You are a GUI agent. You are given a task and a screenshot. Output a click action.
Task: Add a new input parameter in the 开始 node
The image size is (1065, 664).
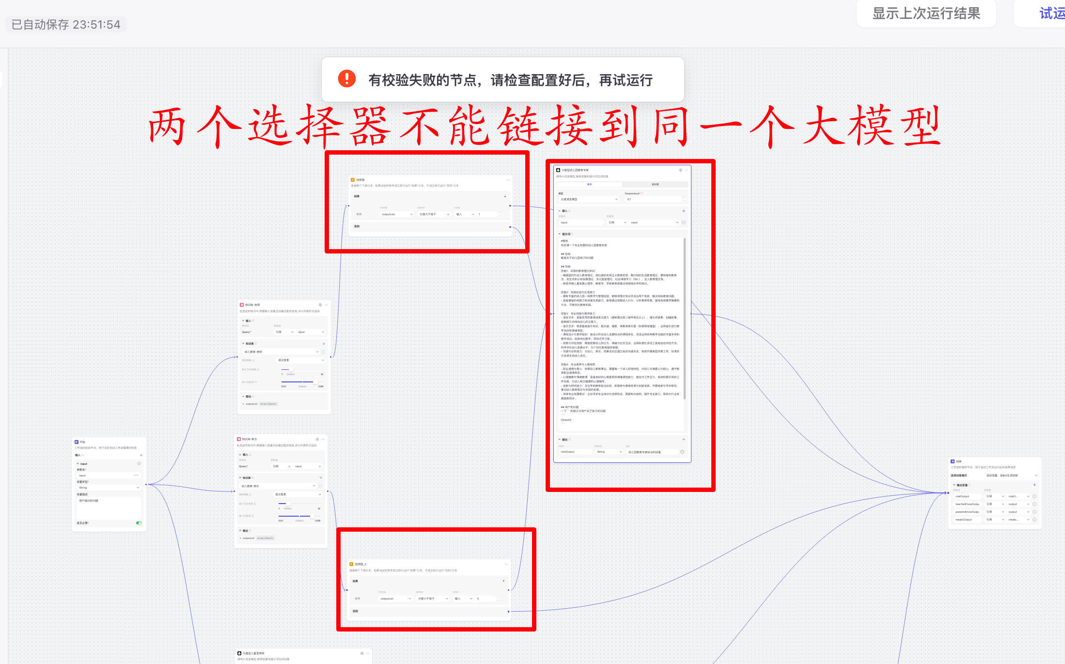pos(141,455)
